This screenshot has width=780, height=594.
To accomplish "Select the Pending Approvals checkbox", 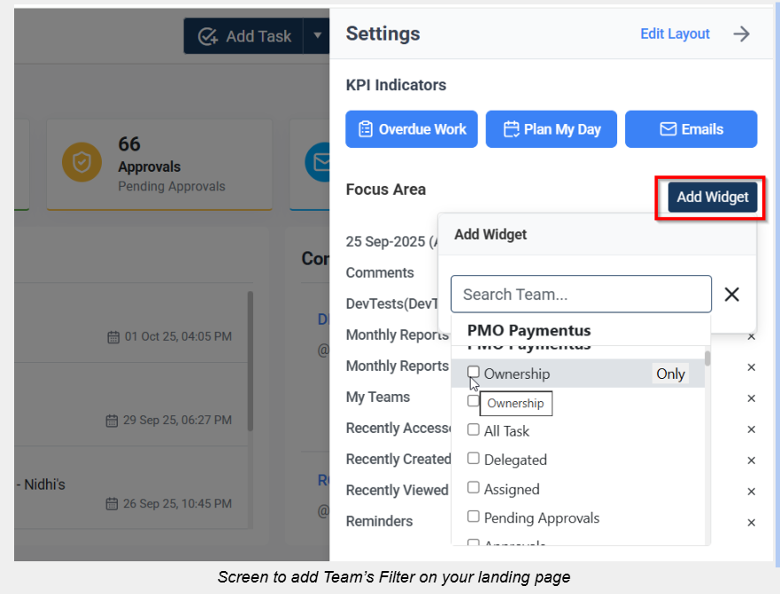I will tap(474, 517).
